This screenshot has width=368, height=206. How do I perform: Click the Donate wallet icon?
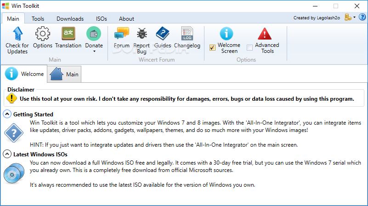94,34
